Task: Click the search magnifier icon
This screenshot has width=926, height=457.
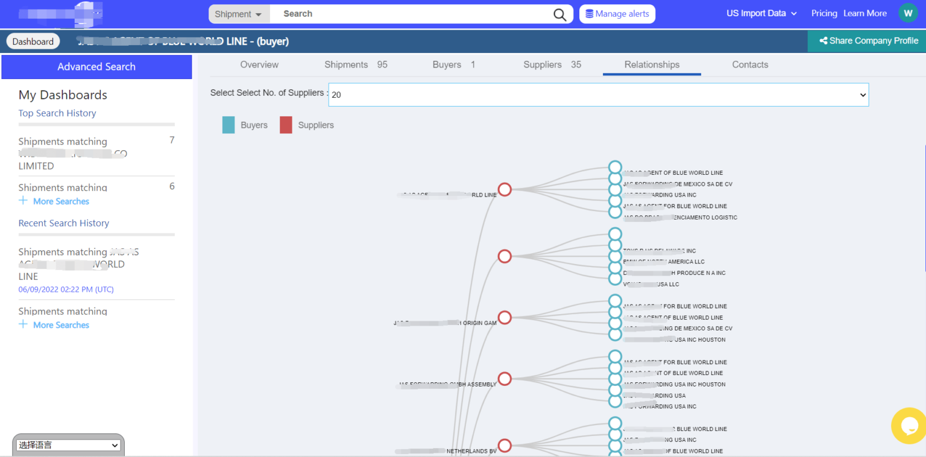Action: point(559,14)
